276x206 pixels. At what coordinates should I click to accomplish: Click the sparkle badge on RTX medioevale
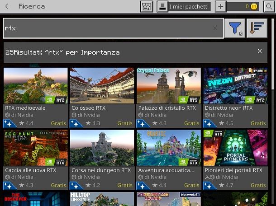click(9, 124)
